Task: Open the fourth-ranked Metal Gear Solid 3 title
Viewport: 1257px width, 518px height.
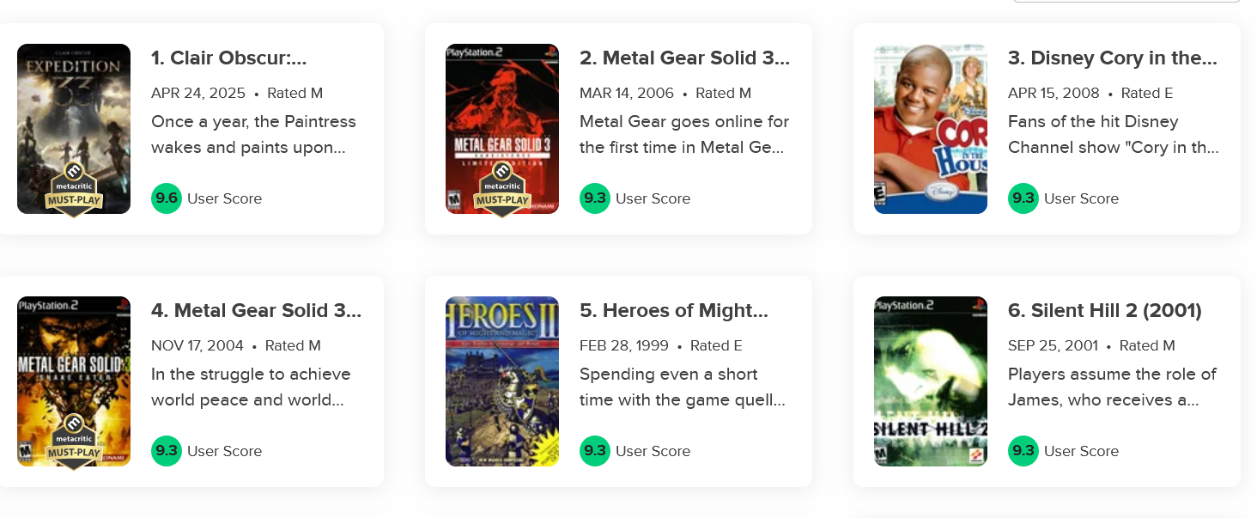Action: (256, 311)
